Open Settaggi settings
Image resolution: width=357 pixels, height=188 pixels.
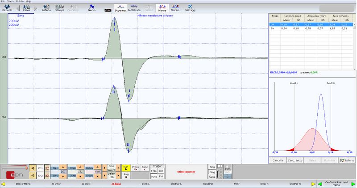point(190,8)
